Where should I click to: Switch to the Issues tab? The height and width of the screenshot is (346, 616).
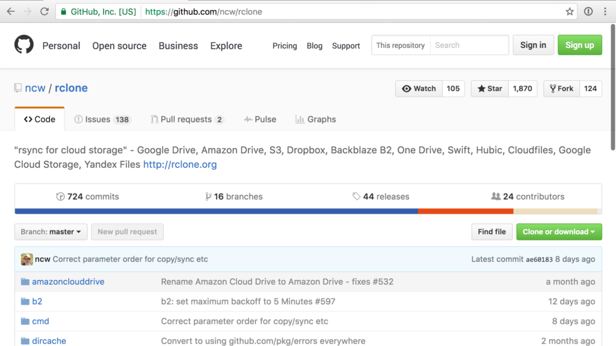tap(102, 120)
